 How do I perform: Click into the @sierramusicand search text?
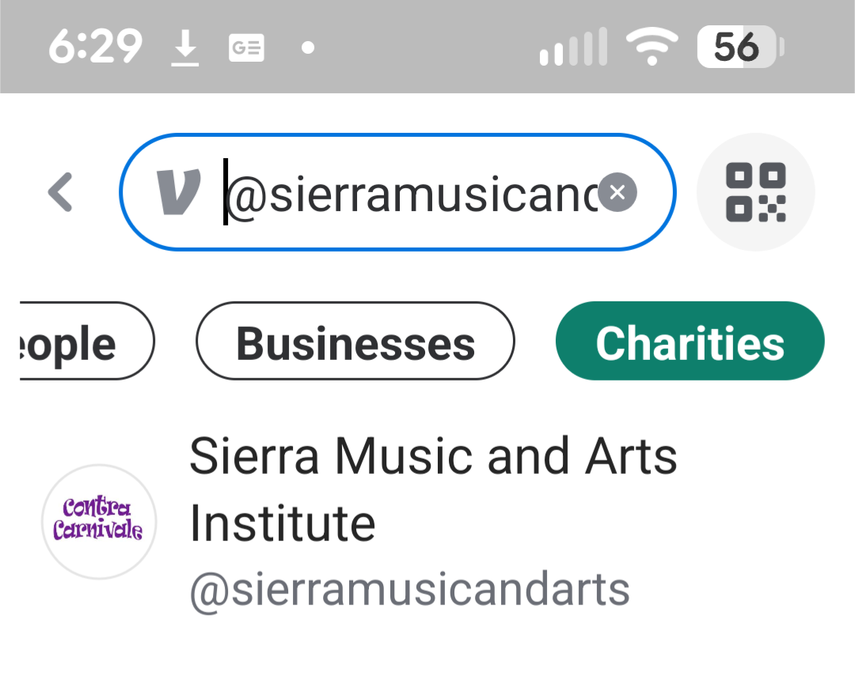pyautogui.click(x=412, y=192)
